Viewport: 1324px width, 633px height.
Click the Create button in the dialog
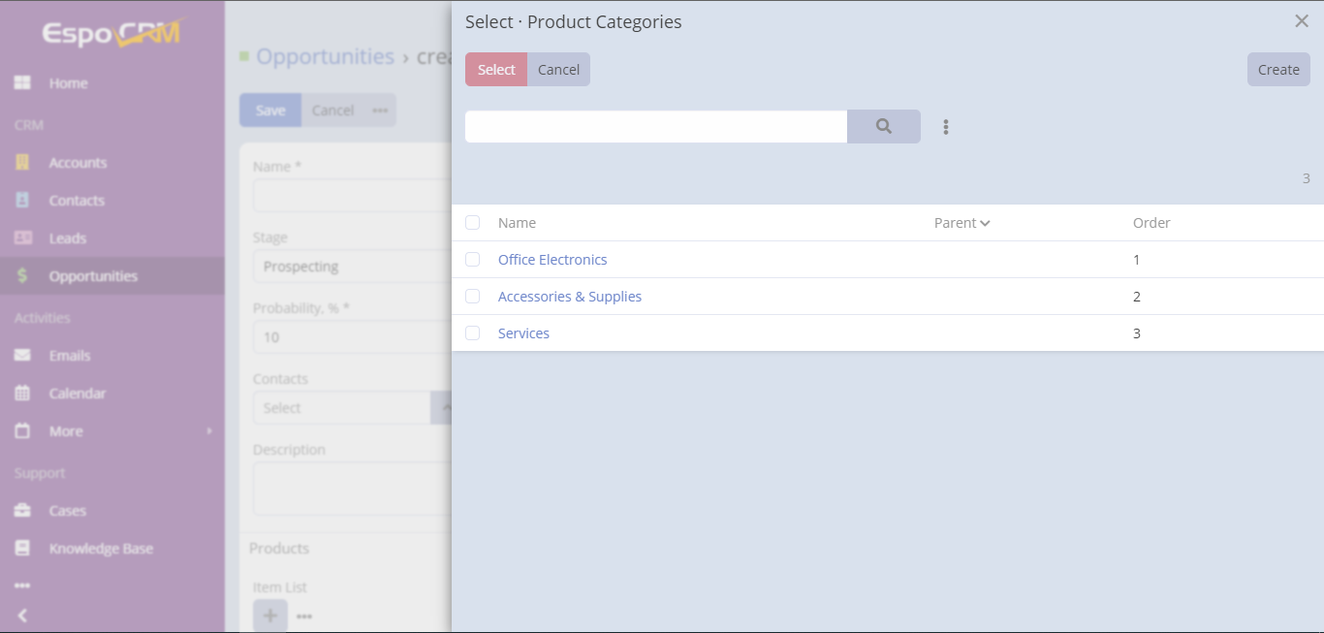(x=1278, y=70)
